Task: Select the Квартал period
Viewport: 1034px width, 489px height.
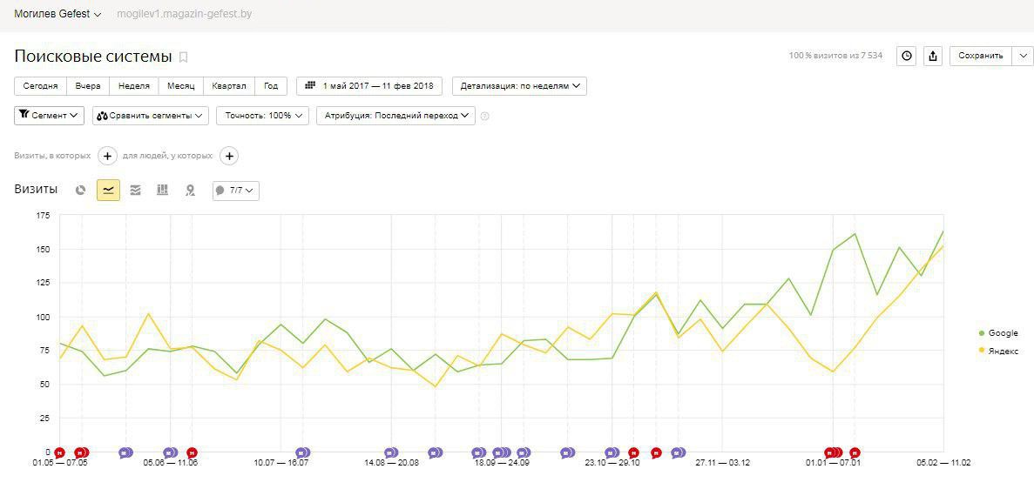Action: [229, 86]
